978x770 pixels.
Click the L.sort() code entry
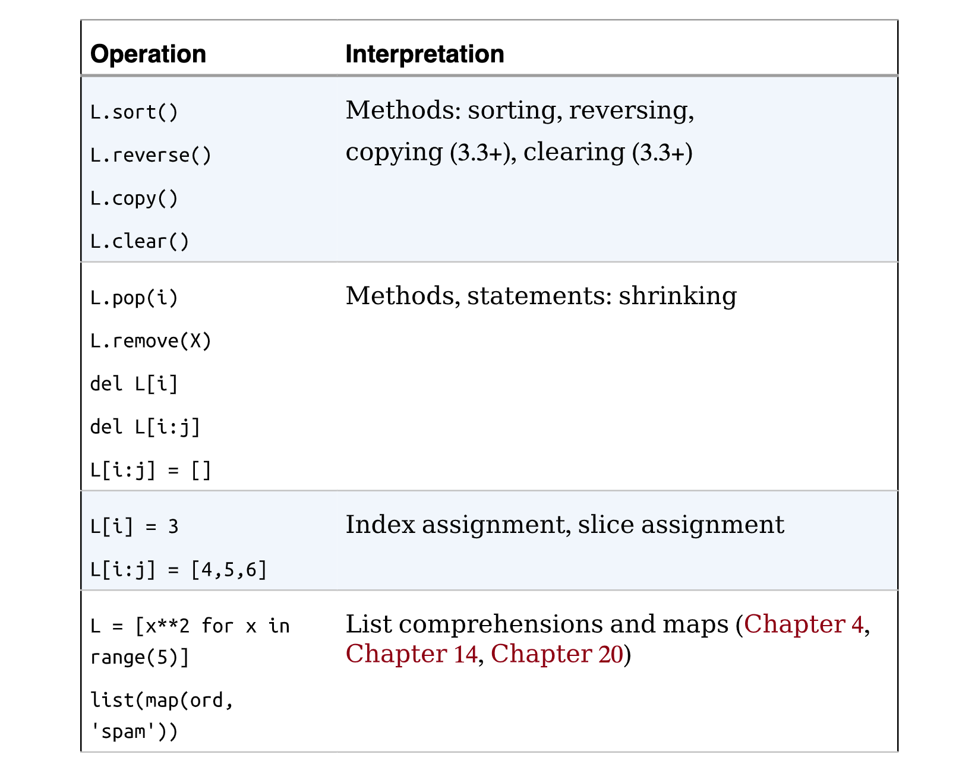point(134,112)
